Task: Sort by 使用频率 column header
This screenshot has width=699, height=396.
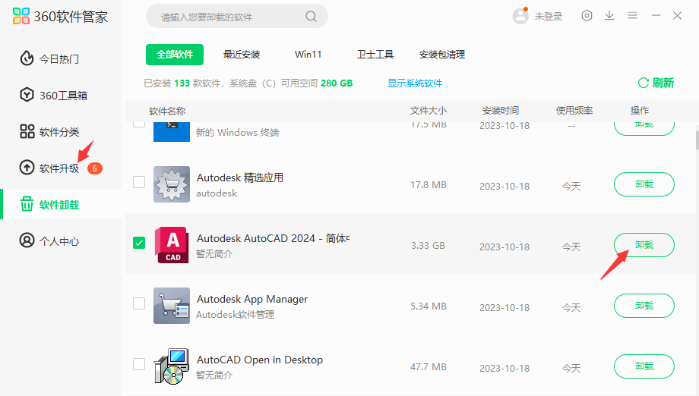Action: [574, 110]
